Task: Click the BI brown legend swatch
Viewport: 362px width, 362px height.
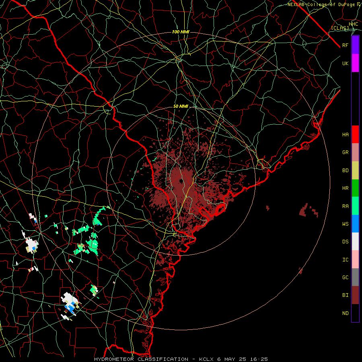Action: (355, 295)
